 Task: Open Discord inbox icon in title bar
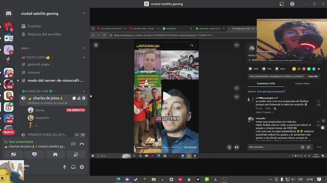point(282,4)
